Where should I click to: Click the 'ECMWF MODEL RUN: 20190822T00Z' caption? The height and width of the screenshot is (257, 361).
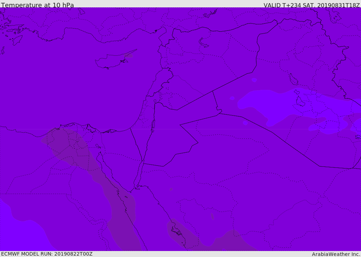47,254
